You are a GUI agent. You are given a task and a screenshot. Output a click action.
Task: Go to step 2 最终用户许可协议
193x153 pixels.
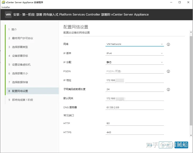point(22,38)
